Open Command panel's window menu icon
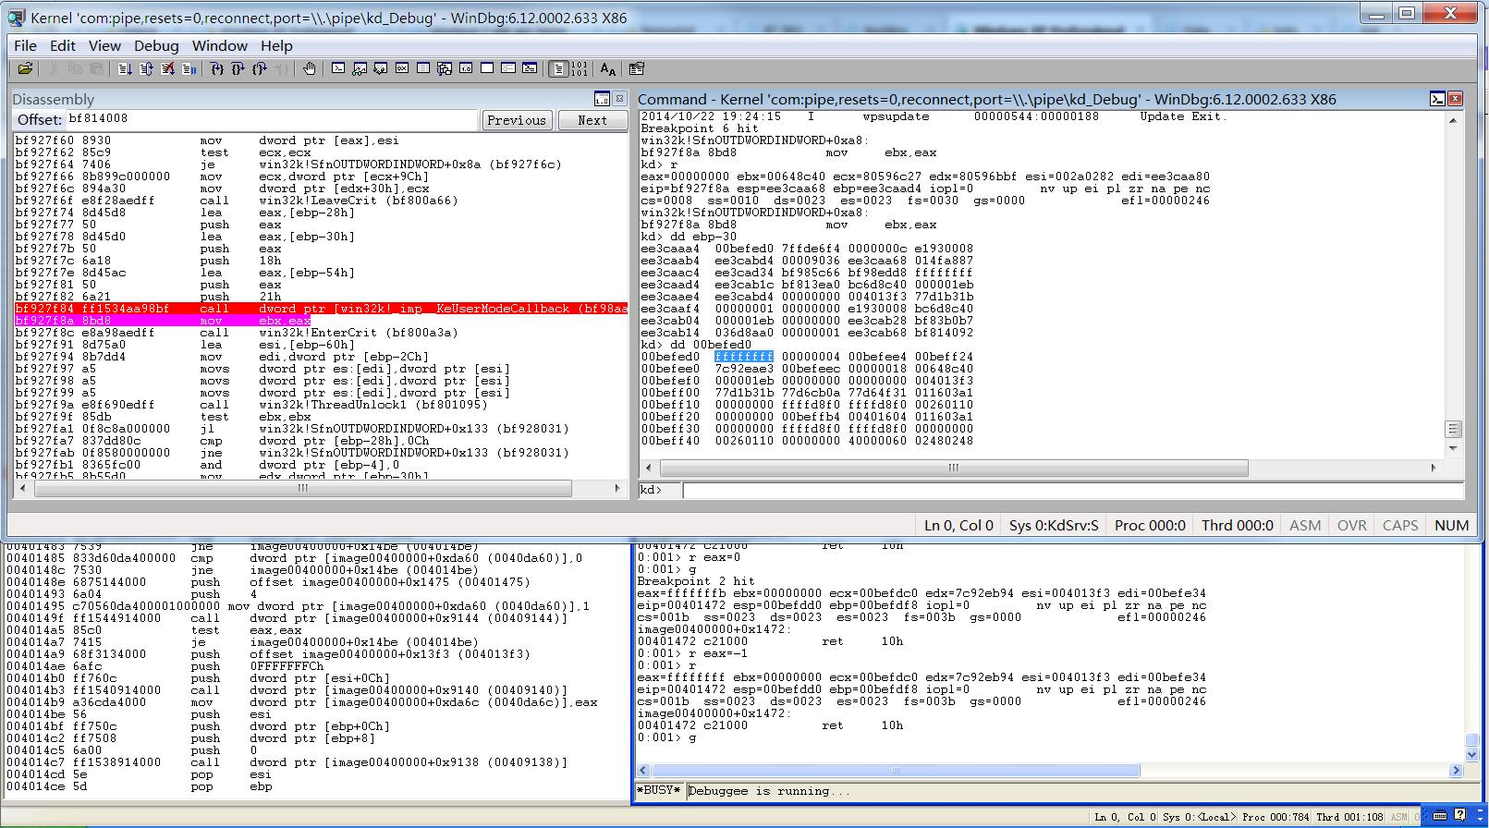Viewport: 1489px width, 828px height. tap(1437, 99)
